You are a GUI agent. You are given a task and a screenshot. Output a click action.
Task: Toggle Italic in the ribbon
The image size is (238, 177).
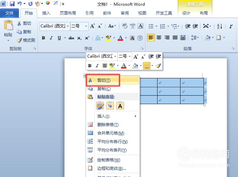click(51, 38)
